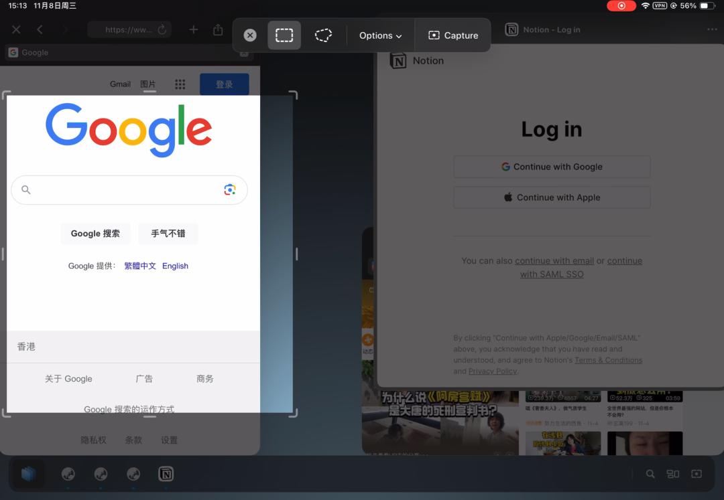Open a new tab with the plus icon
The image size is (724, 500).
(194, 29)
